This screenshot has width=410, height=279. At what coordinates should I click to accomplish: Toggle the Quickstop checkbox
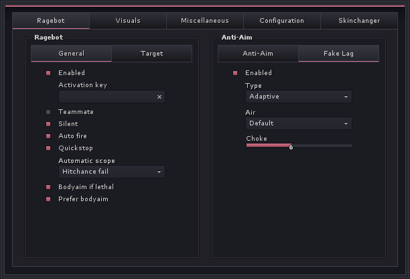click(x=48, y=148)
